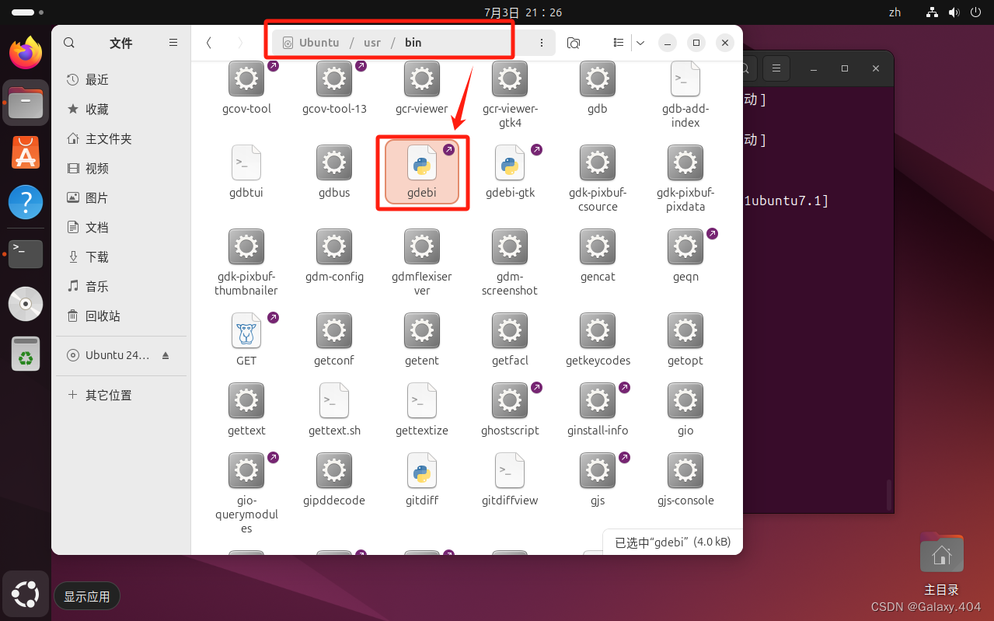Select the gdbus executable icon

333,162
